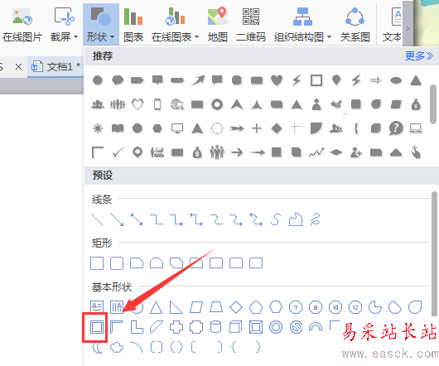Close the tab left of 文档1
This screenshot has height=366, width=439.
click(x=18, y=67)
